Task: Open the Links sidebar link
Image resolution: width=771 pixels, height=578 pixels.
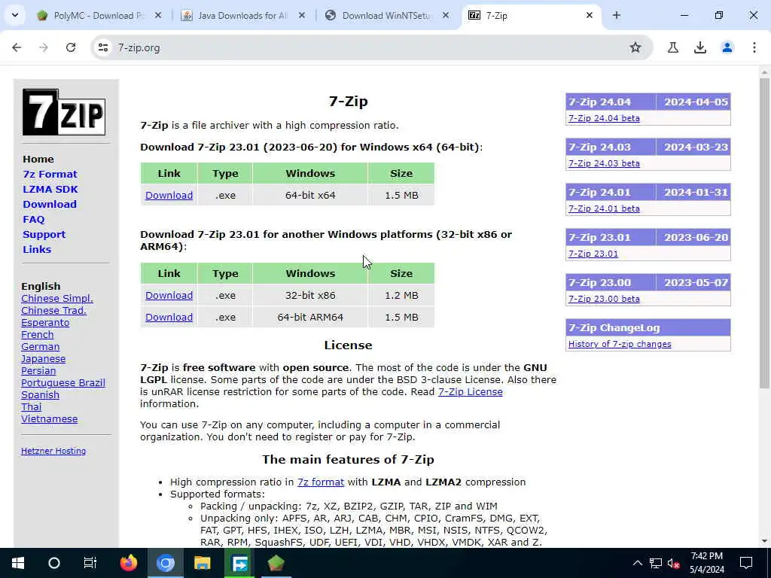Action: [37, 249]
